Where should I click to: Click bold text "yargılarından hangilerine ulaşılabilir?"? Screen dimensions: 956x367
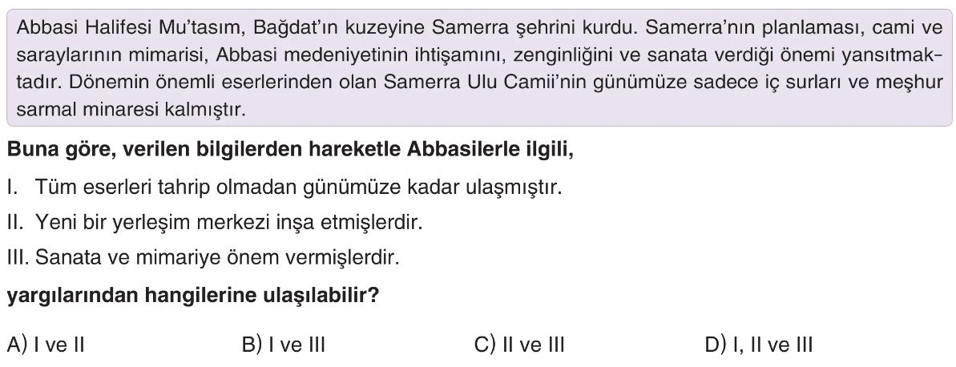click(192, 296)
